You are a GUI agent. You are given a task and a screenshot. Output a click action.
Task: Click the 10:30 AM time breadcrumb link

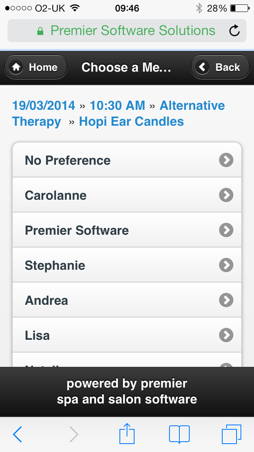pyautogui.click(x=117, y=105)
